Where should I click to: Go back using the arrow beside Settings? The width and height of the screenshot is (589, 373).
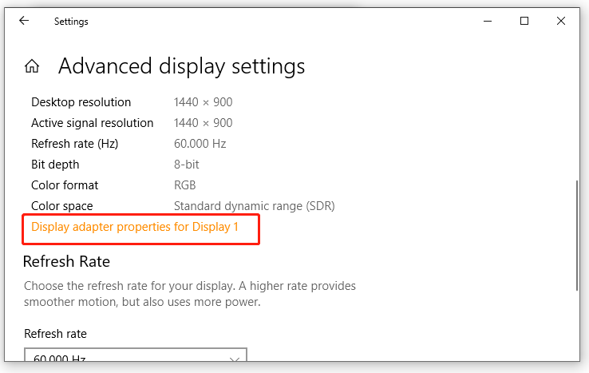point(24,21)
